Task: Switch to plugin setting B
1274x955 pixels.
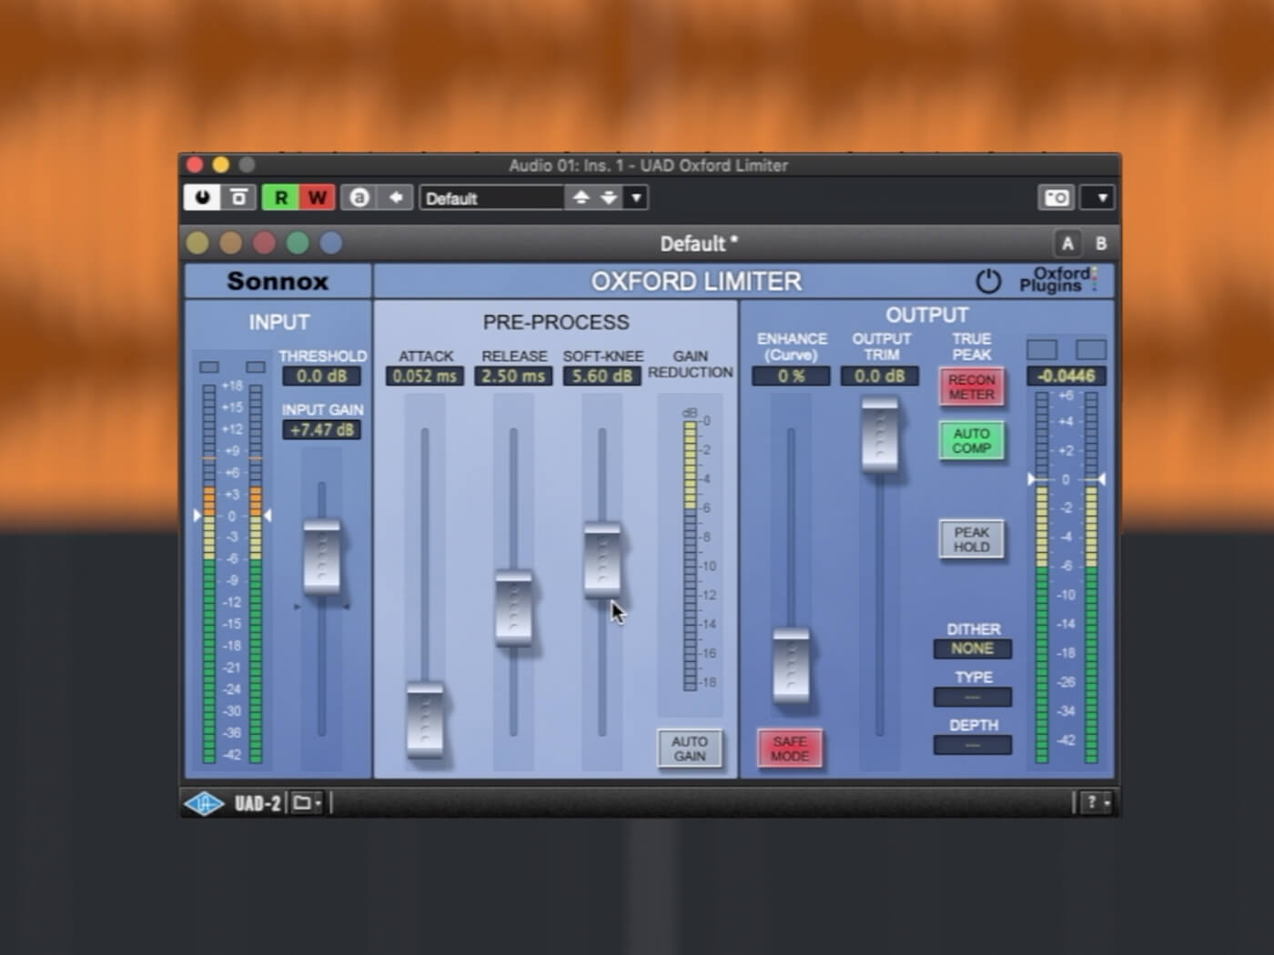Action: [1100, 244]
